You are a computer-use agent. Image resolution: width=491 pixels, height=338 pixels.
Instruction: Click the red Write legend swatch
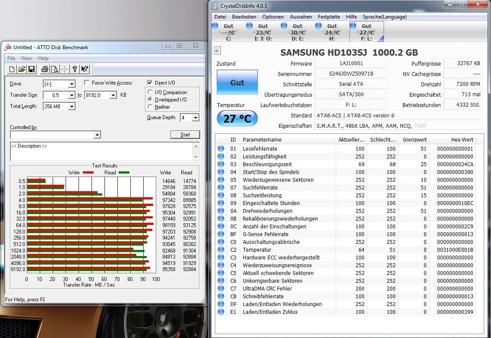click(x=88, y=173)
